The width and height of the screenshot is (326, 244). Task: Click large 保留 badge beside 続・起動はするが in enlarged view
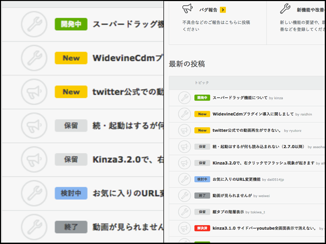pyautogui.click(x=71, y=126)
